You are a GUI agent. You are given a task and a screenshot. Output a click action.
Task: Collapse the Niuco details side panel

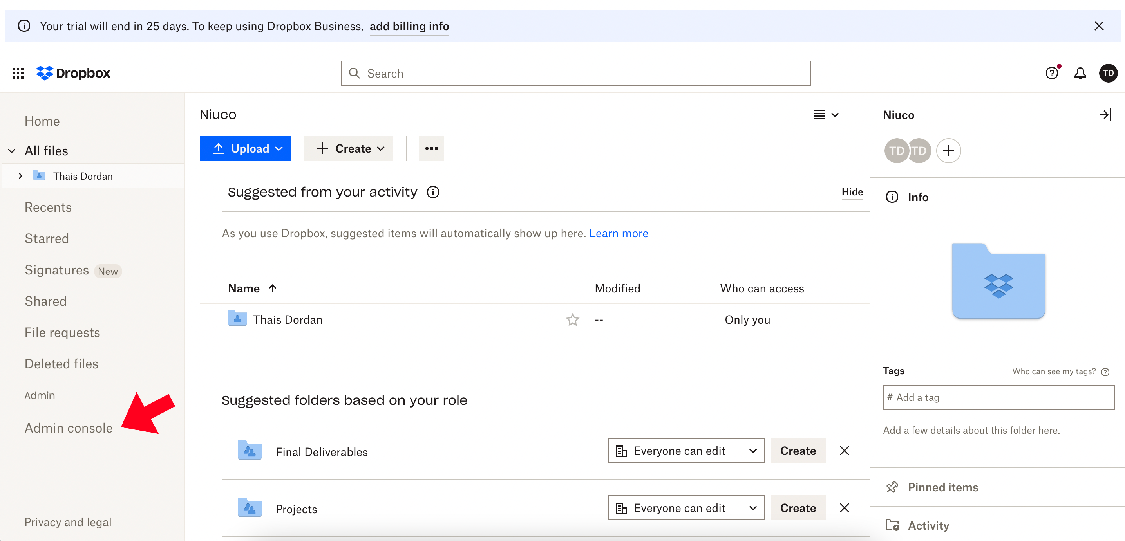point(1105,115)
